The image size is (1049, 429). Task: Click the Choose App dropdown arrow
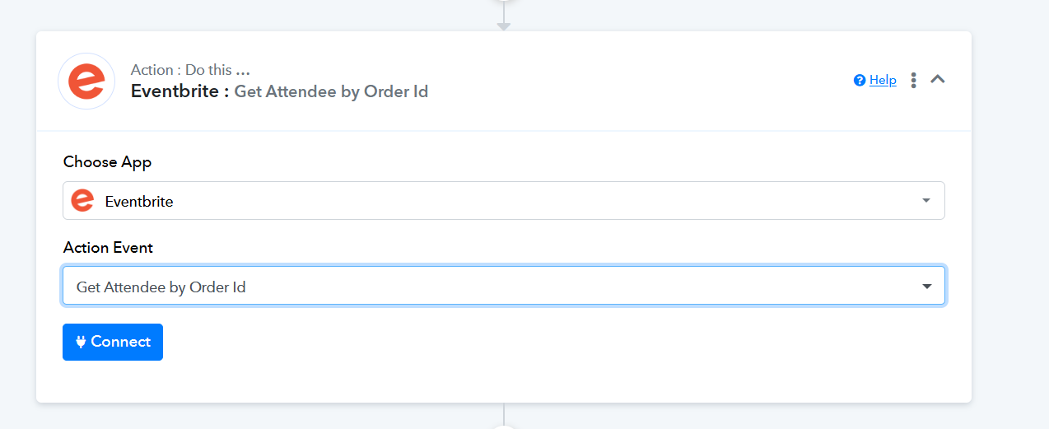click(x=926, y=201)
